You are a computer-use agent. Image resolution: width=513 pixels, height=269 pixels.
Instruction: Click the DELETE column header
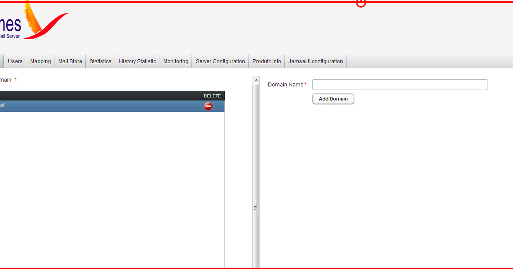[x=212, y=96]
